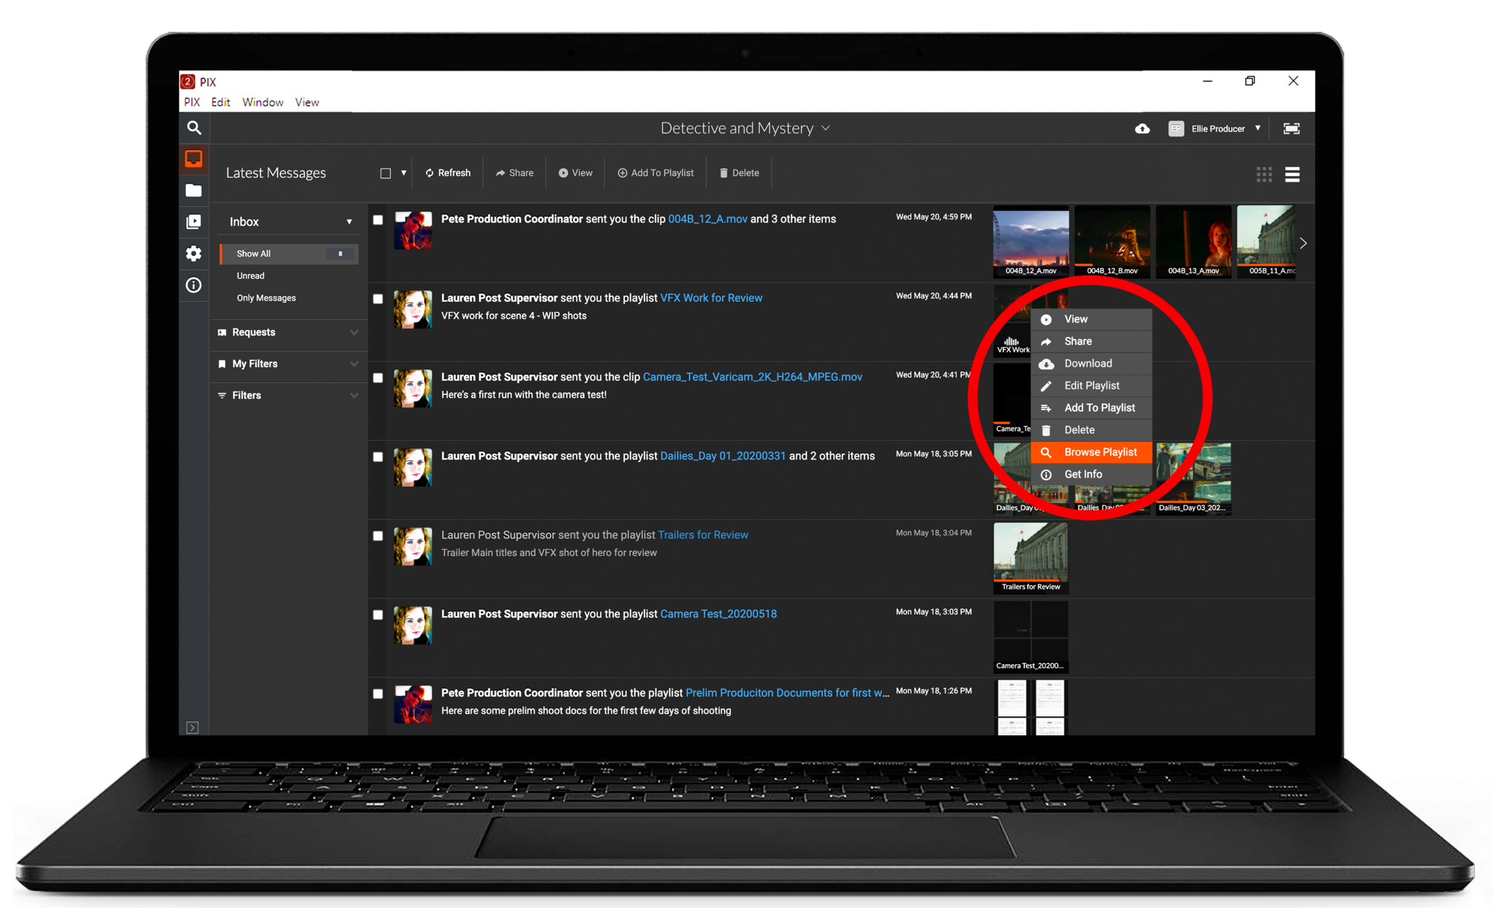Choose Browse Playlist in context menu
The height and width of the screenshot is (908, 1494).
point(1100,452)
